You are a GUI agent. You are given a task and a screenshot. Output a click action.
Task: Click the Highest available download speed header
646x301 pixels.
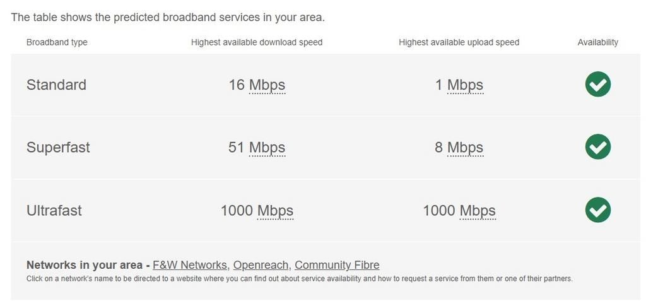pos(257,42)
